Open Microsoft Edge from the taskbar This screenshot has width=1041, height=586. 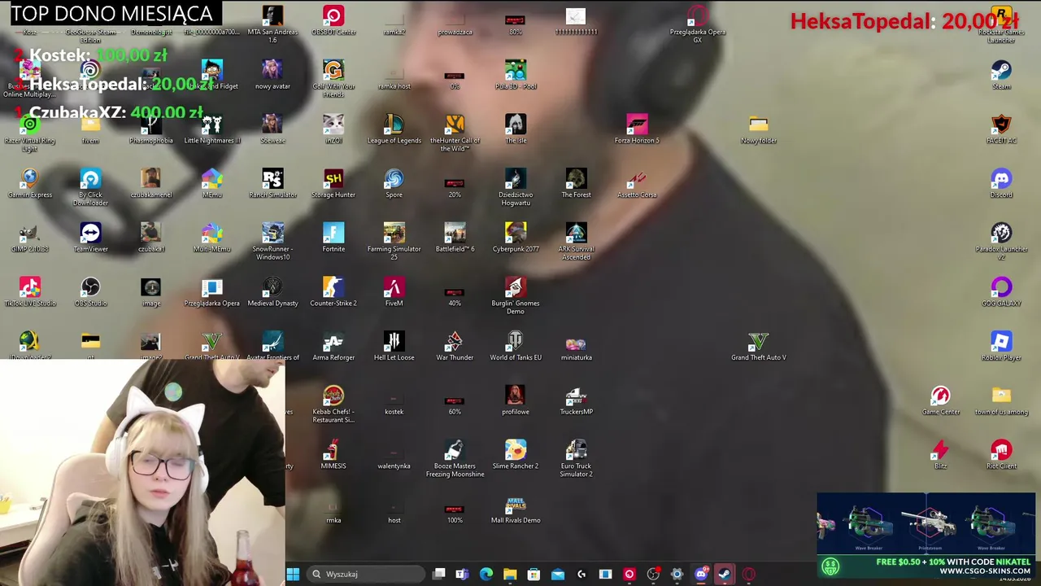486,574
